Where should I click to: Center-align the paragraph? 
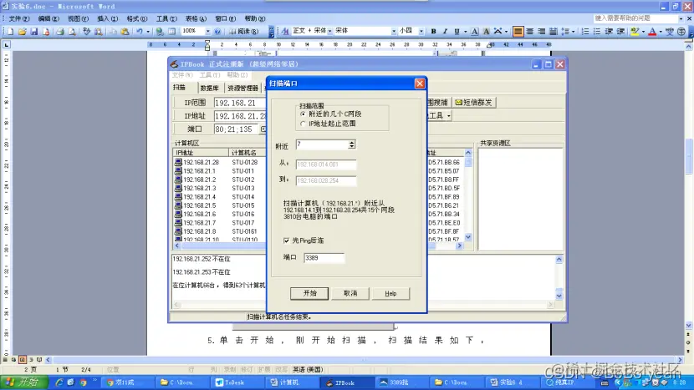click(529, 32)
